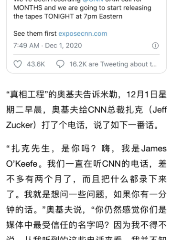Screen dimensions: 172x240
Task: Click "CNN总裁扎克" in the first paragraph
Action: (x=115, y=110)
